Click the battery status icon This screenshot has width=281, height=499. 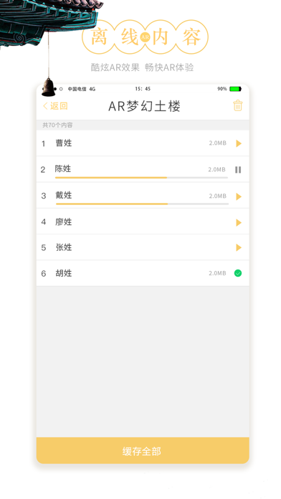[x=236, y=89]
